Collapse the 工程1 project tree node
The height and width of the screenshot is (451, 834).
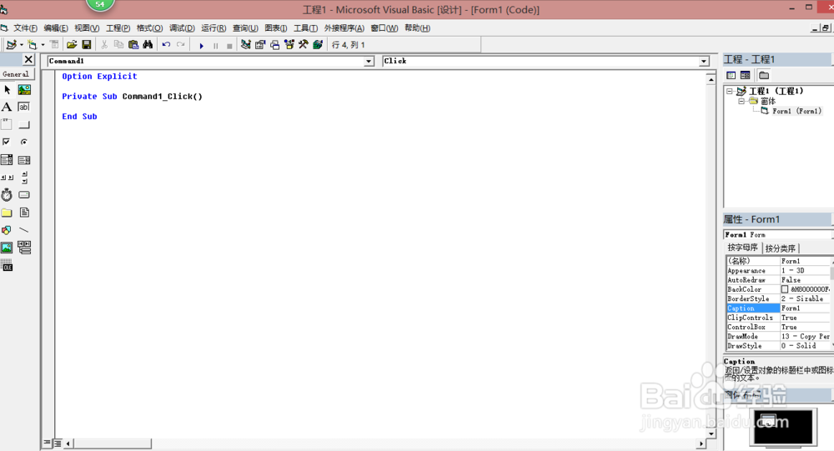[x=730, y=91]
